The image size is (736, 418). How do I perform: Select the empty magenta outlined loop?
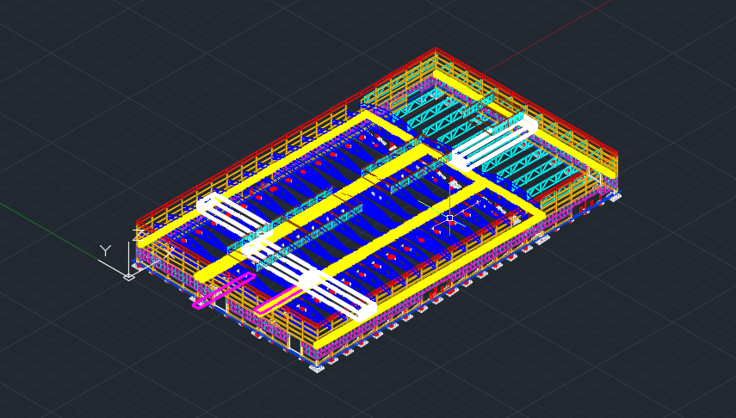(224, 291)
